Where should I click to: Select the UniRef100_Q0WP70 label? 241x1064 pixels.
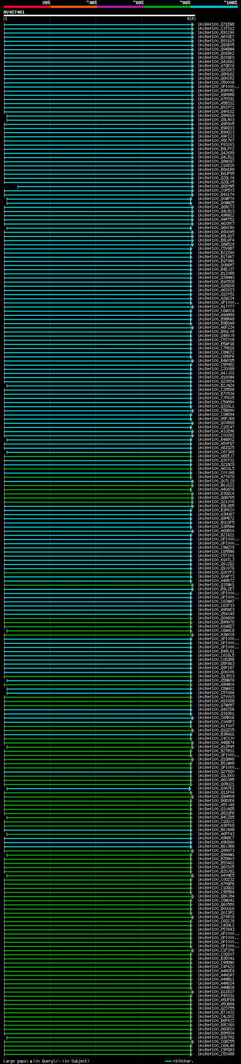[216, 199]
